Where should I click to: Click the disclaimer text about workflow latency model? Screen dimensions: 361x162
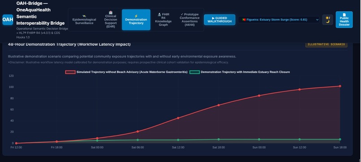click(118, 62)
